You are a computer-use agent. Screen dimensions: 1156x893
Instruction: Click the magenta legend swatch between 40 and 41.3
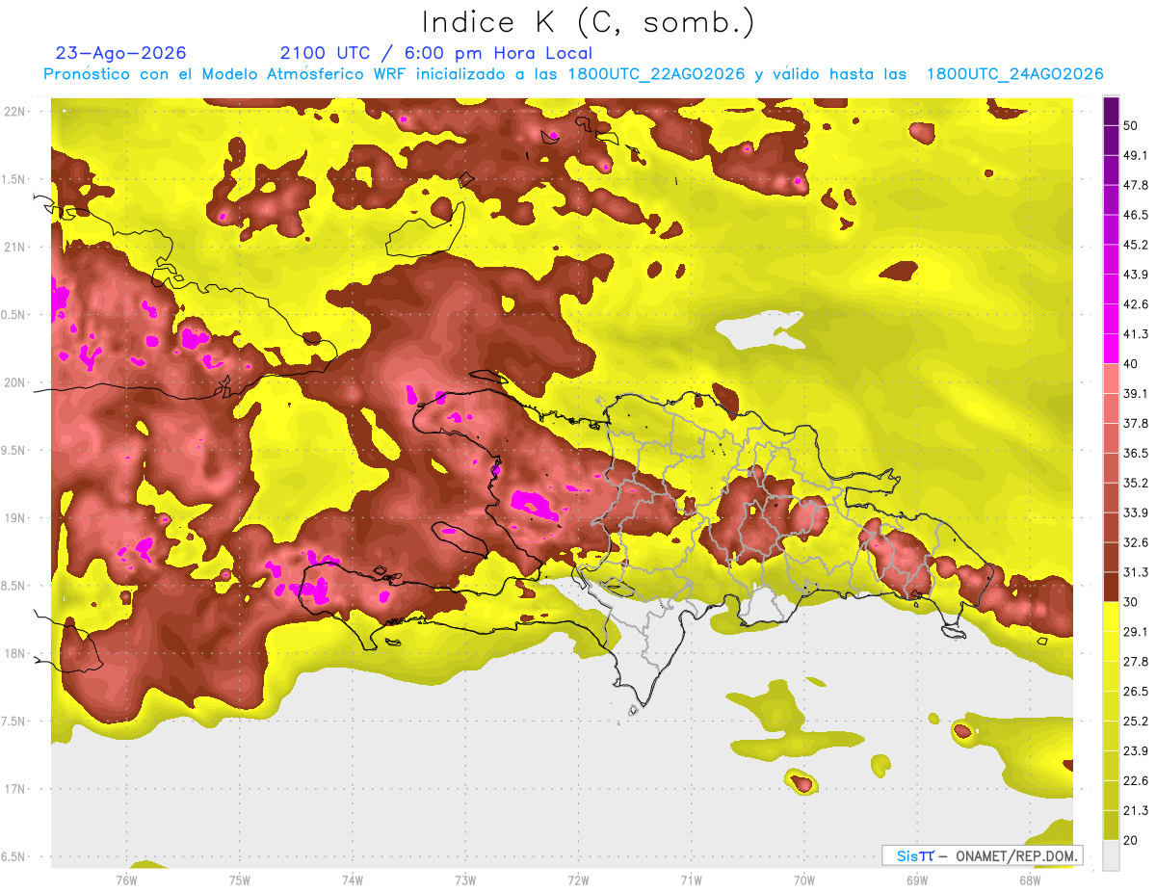(x=1111, y=349)
